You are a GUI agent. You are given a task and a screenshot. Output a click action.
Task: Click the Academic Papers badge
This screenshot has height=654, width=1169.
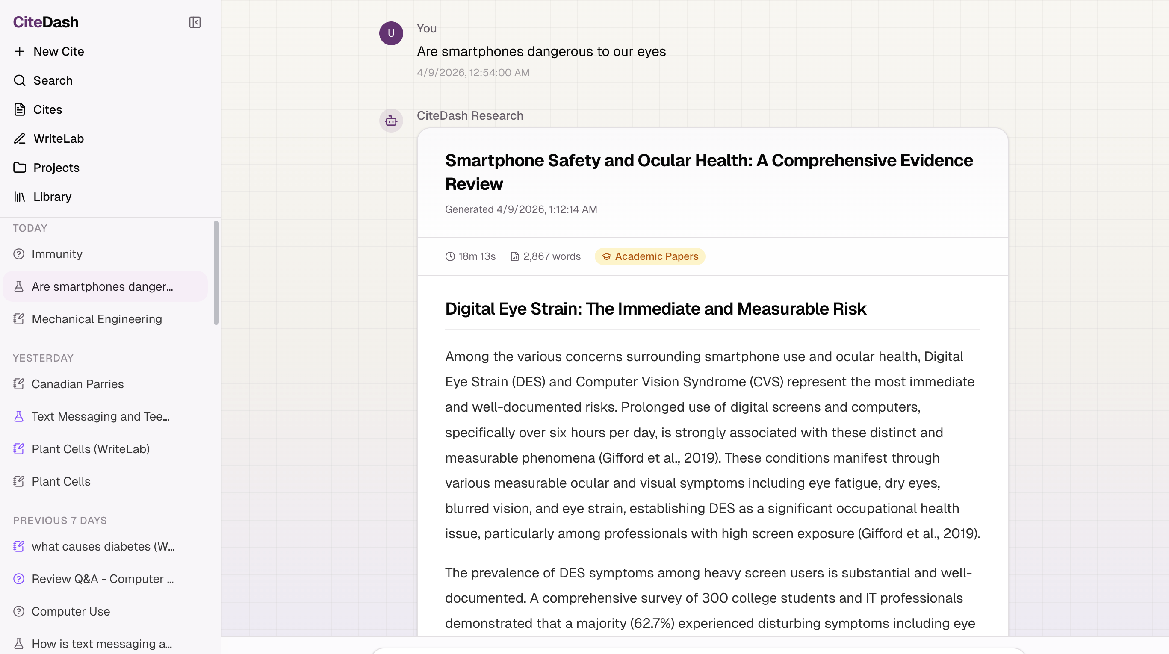point(649,256)
